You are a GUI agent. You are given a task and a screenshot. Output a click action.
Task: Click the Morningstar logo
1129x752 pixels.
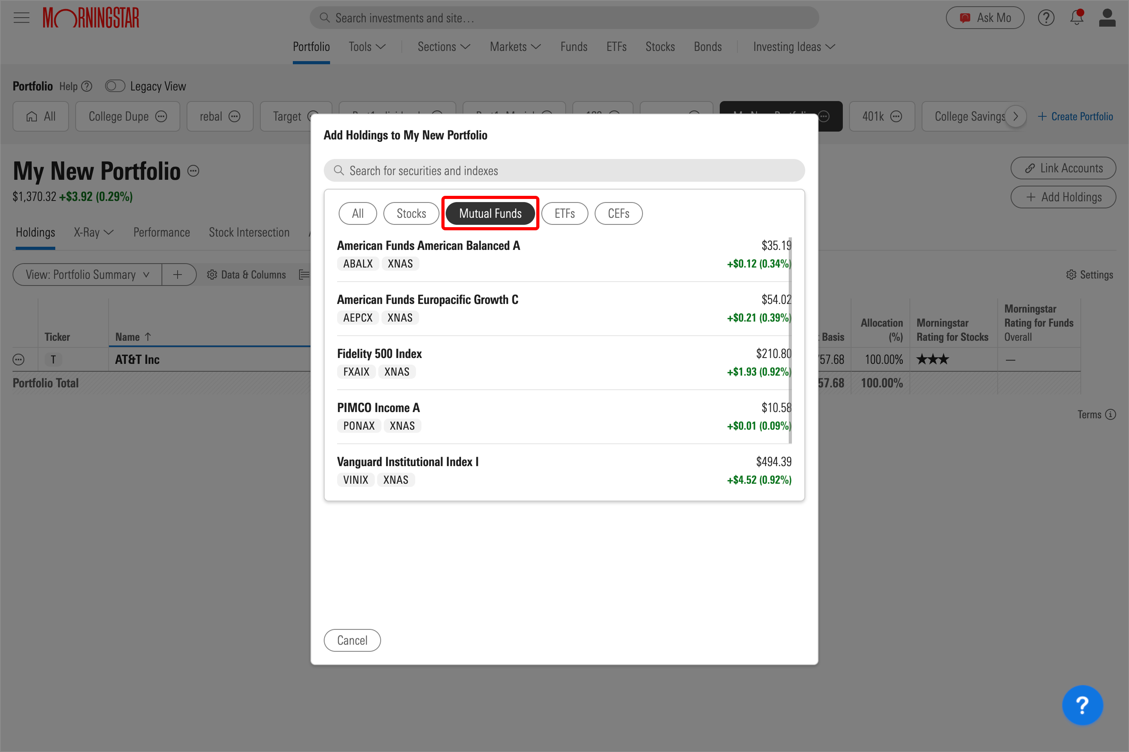coord(91,18)
